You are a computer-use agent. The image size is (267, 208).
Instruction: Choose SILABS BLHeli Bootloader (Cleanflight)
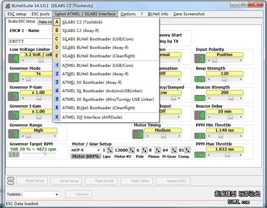pyautogui.click(x=105, y=56)
